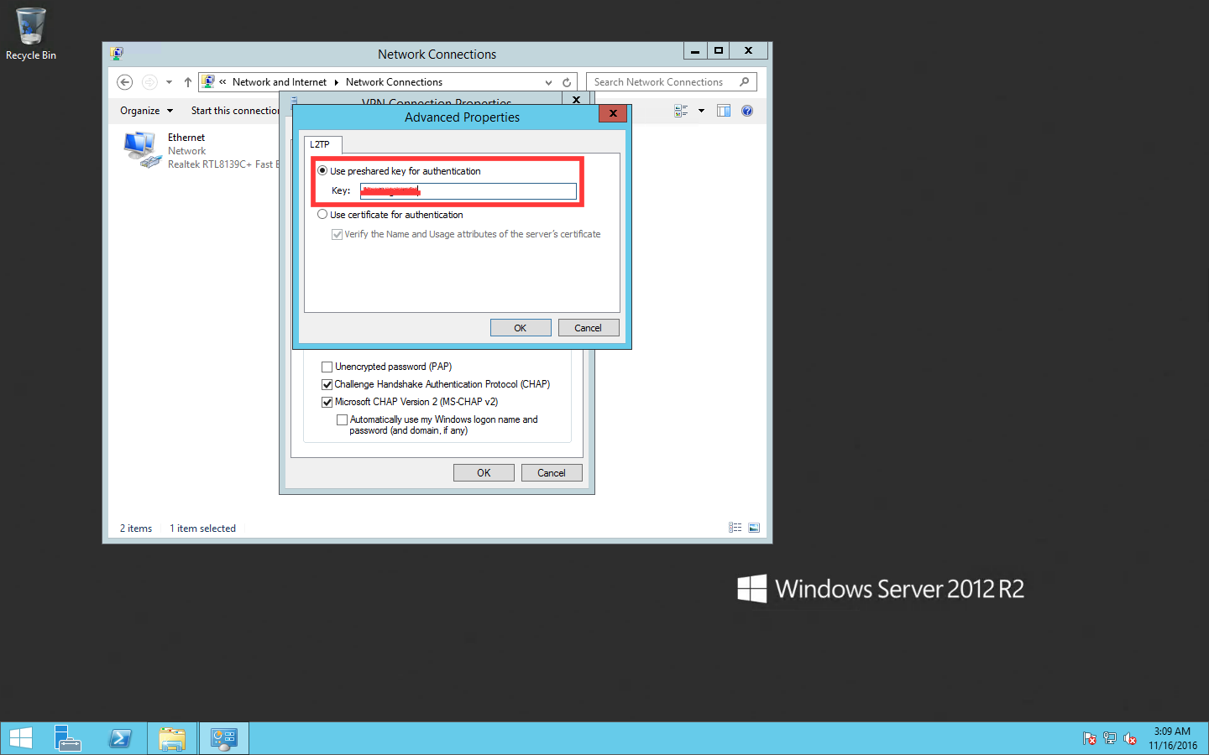Click the Network Connections address bar icon
The image size is (1209, 755).
(208, 82)
